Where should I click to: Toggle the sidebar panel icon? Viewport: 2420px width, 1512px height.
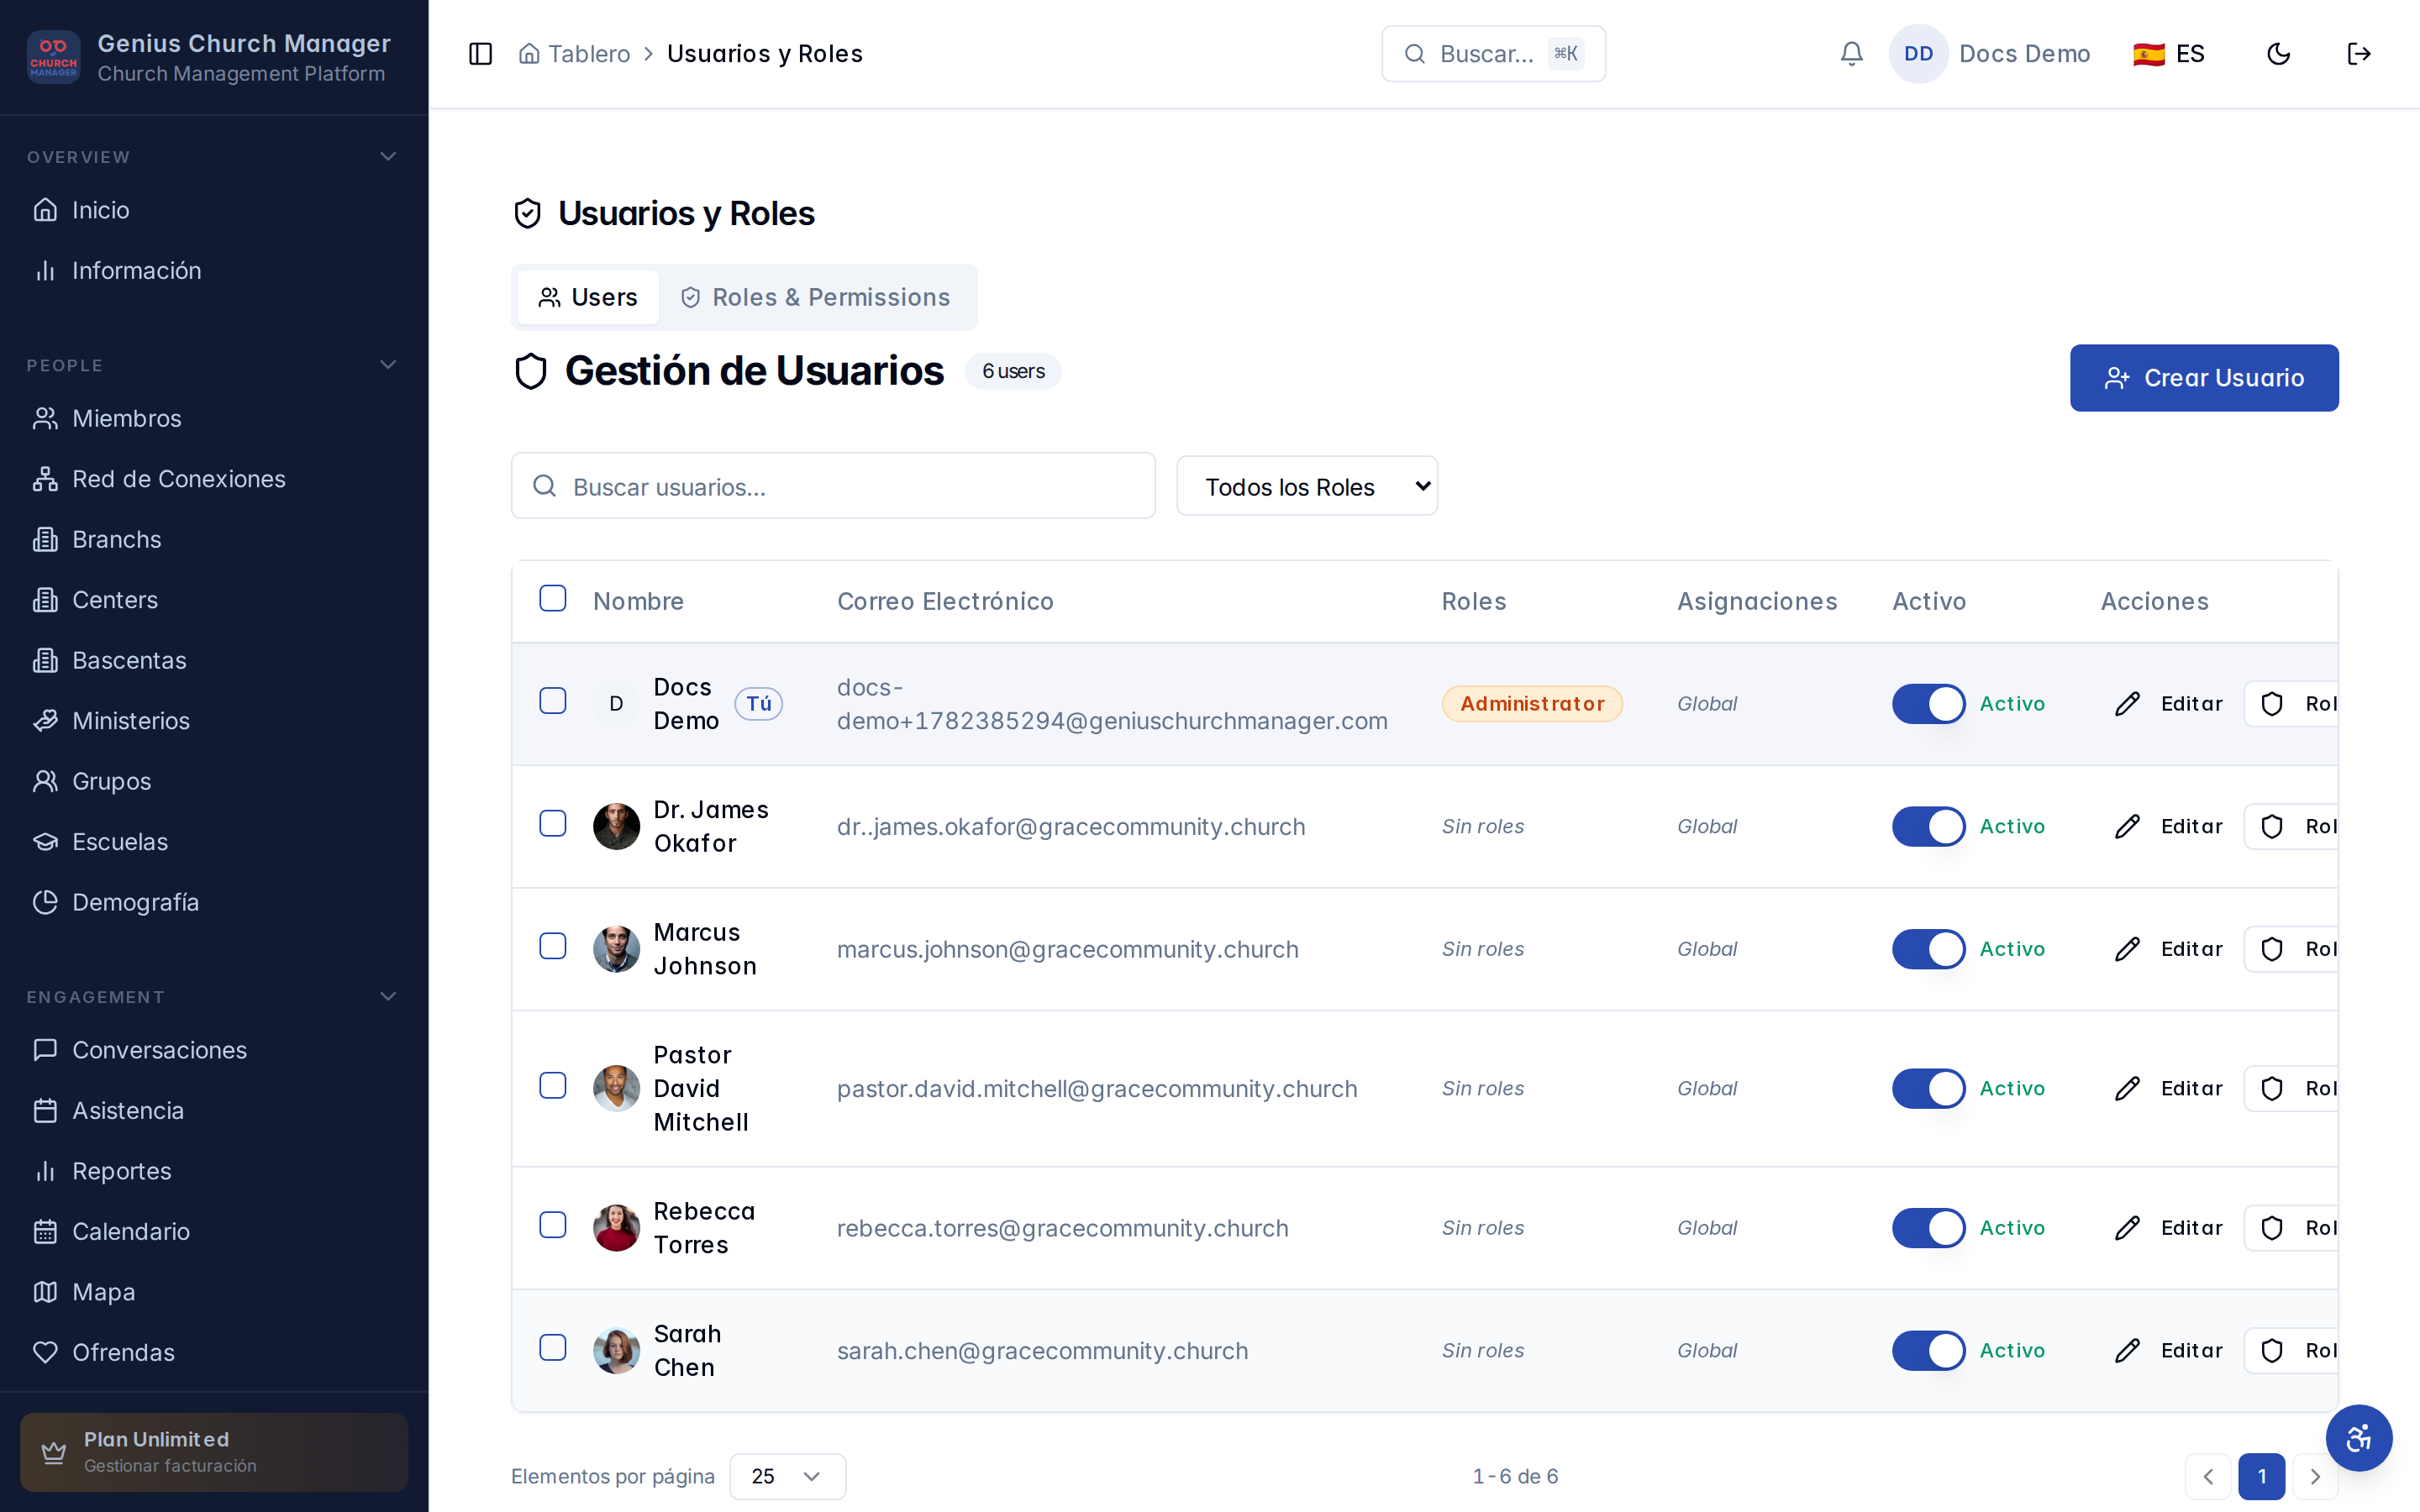480,54
